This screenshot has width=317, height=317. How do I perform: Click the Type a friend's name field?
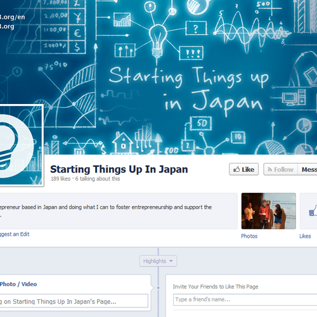245,299
